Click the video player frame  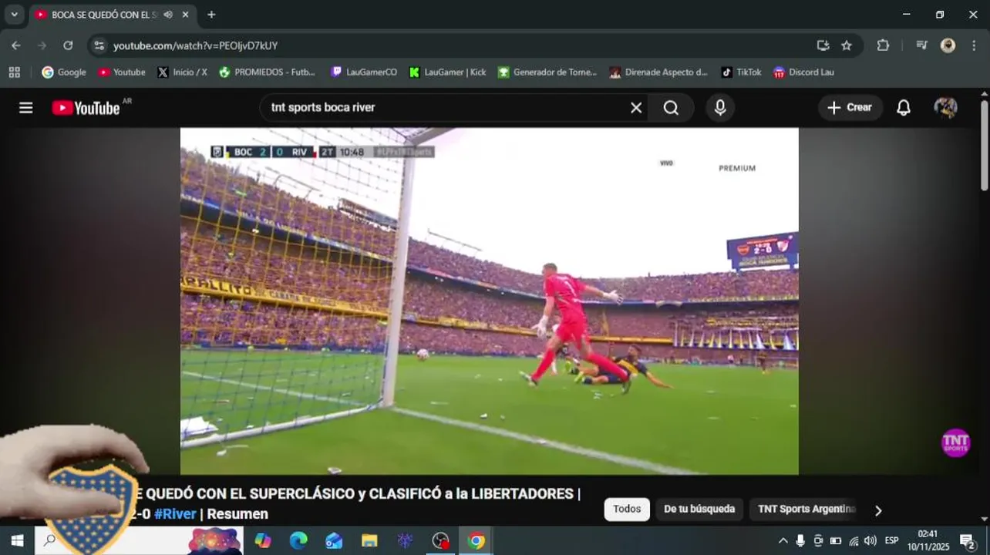click(490, 301)
